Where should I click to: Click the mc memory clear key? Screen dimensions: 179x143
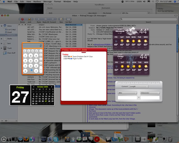coord(33,51)
